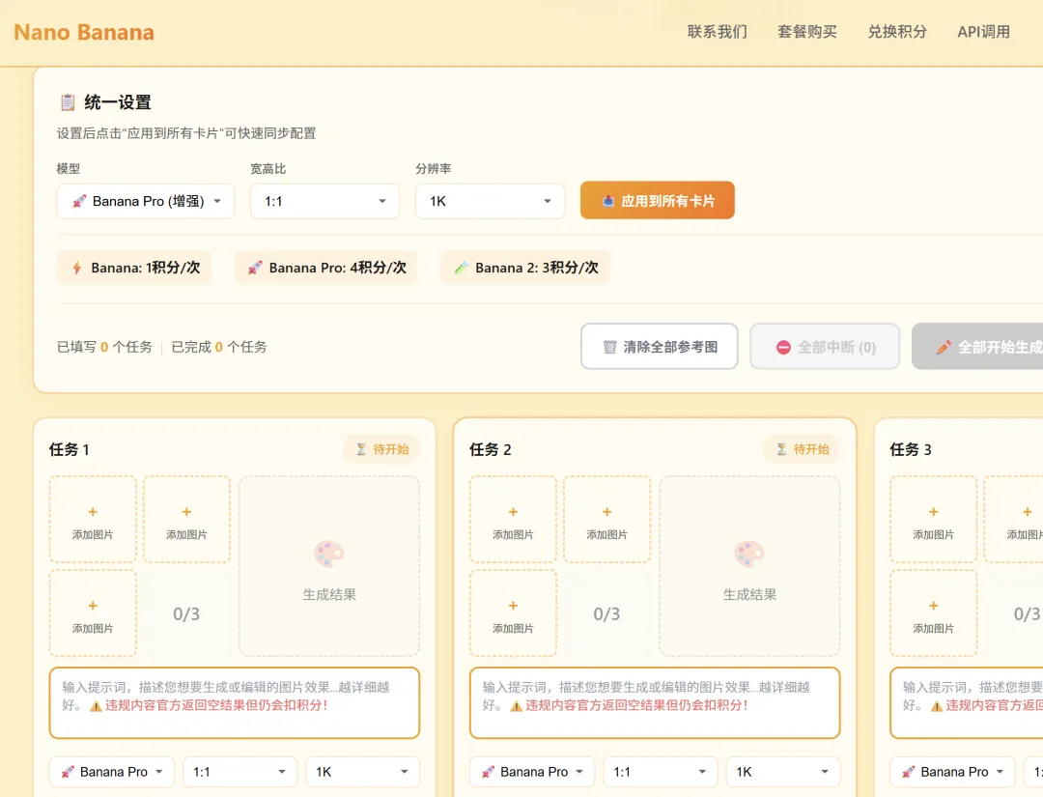The width and height of the screenshot is (1043, 797).
Task: Click the test tube icon in Banana 2 badge
Action: pyautogui.click(x=461, y=268)
